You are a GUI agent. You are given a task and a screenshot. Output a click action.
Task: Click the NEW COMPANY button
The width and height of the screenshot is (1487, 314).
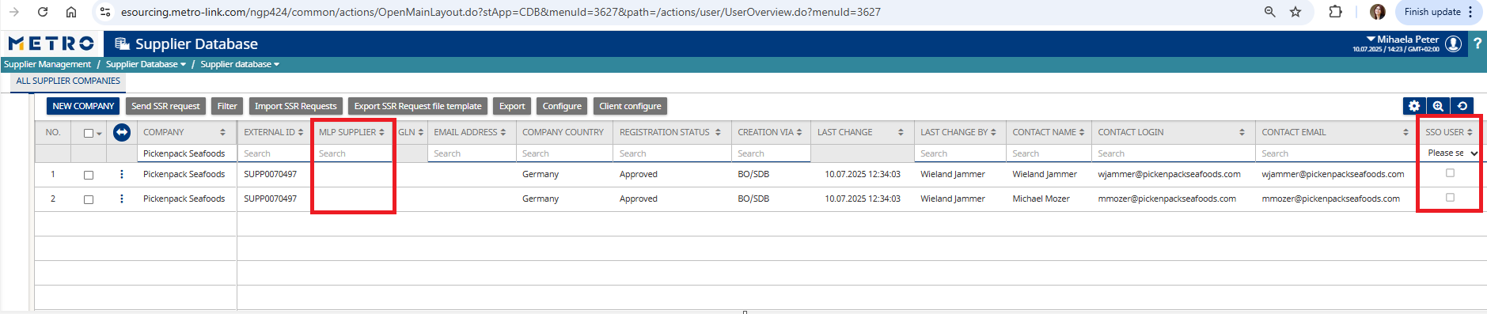83,106
